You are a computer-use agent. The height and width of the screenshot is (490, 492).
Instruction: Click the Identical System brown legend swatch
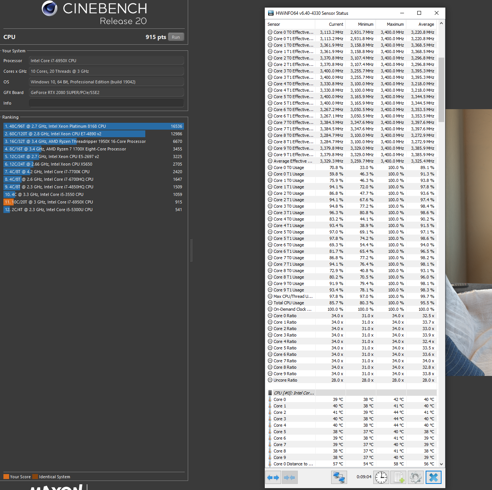point(35,477)
